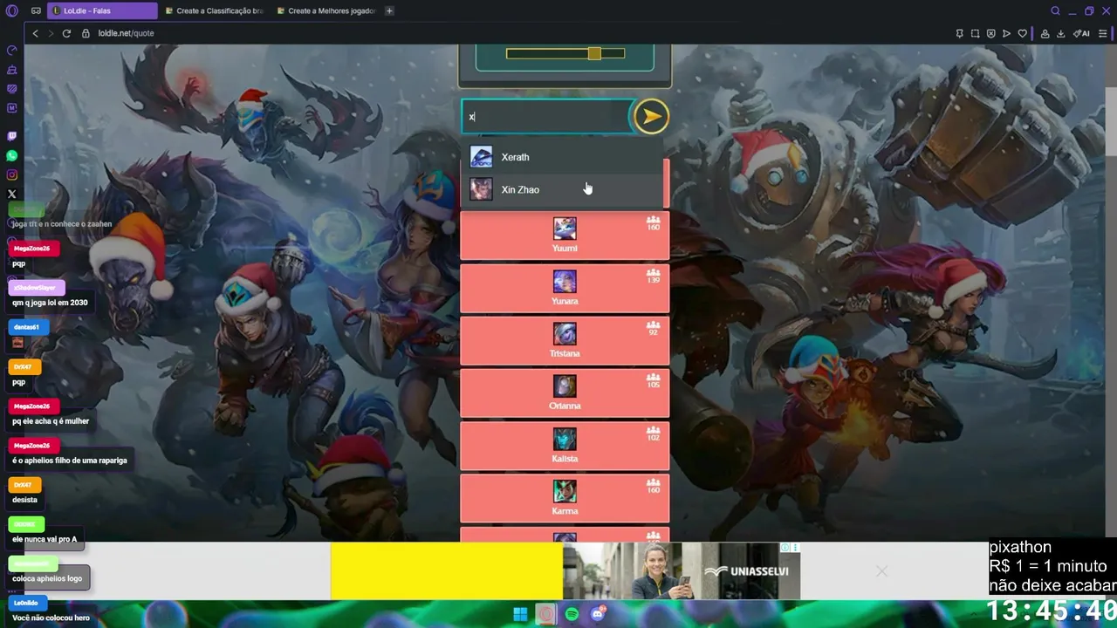This screenshot has height=628, width=1117.
Task: Open the tab search magnifier icon
Action: point(1055,11)
